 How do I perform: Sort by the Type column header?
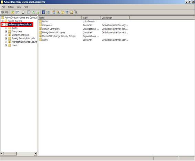(91, 18)
